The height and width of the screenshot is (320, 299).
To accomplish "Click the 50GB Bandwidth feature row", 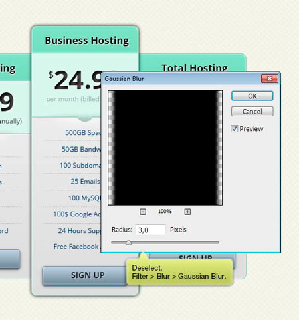I will pos(81,149).
